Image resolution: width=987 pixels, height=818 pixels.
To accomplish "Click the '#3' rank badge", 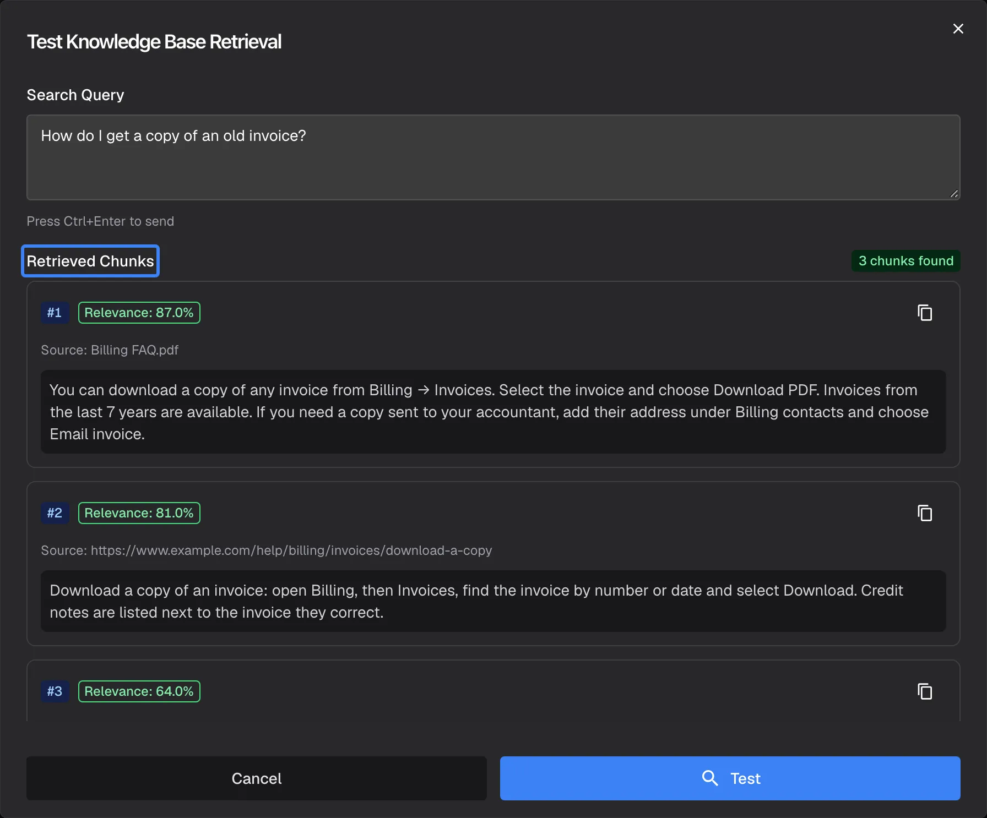I will 55,691.
